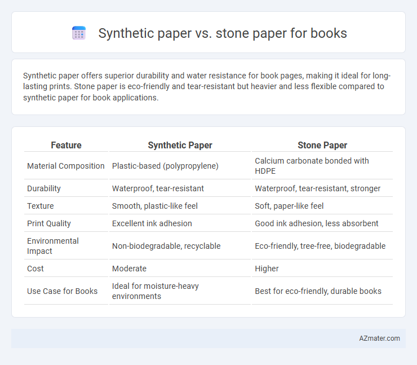Click the 'Environmental Impact' row label
Screen dimensions: 417x365
coord(52,246)
